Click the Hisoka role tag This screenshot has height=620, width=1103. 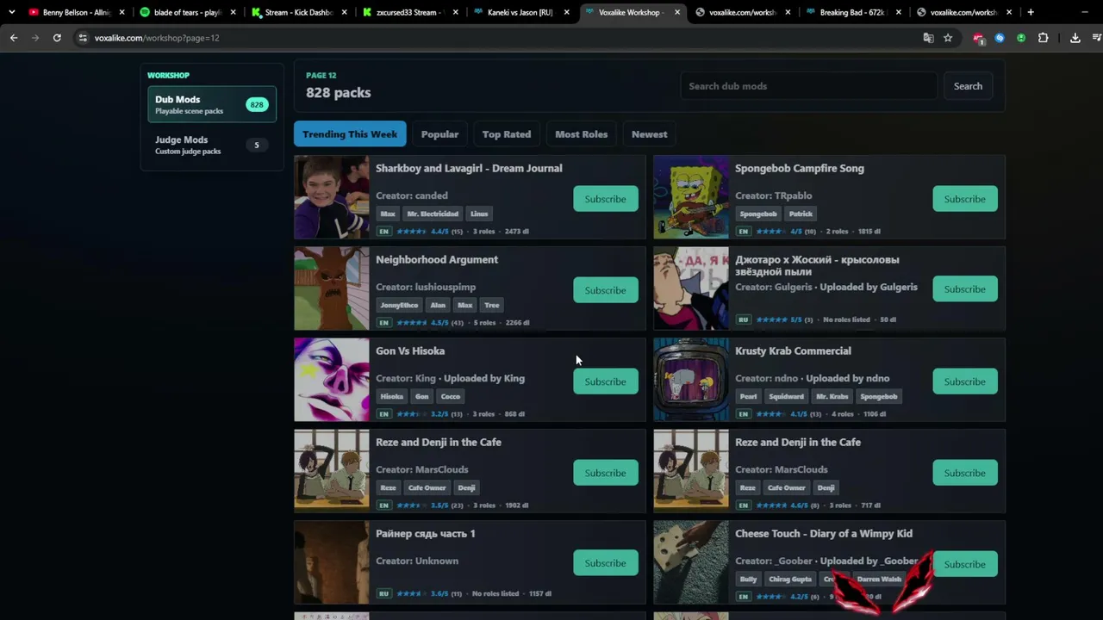pyautogui.click(x=392, y=396)
